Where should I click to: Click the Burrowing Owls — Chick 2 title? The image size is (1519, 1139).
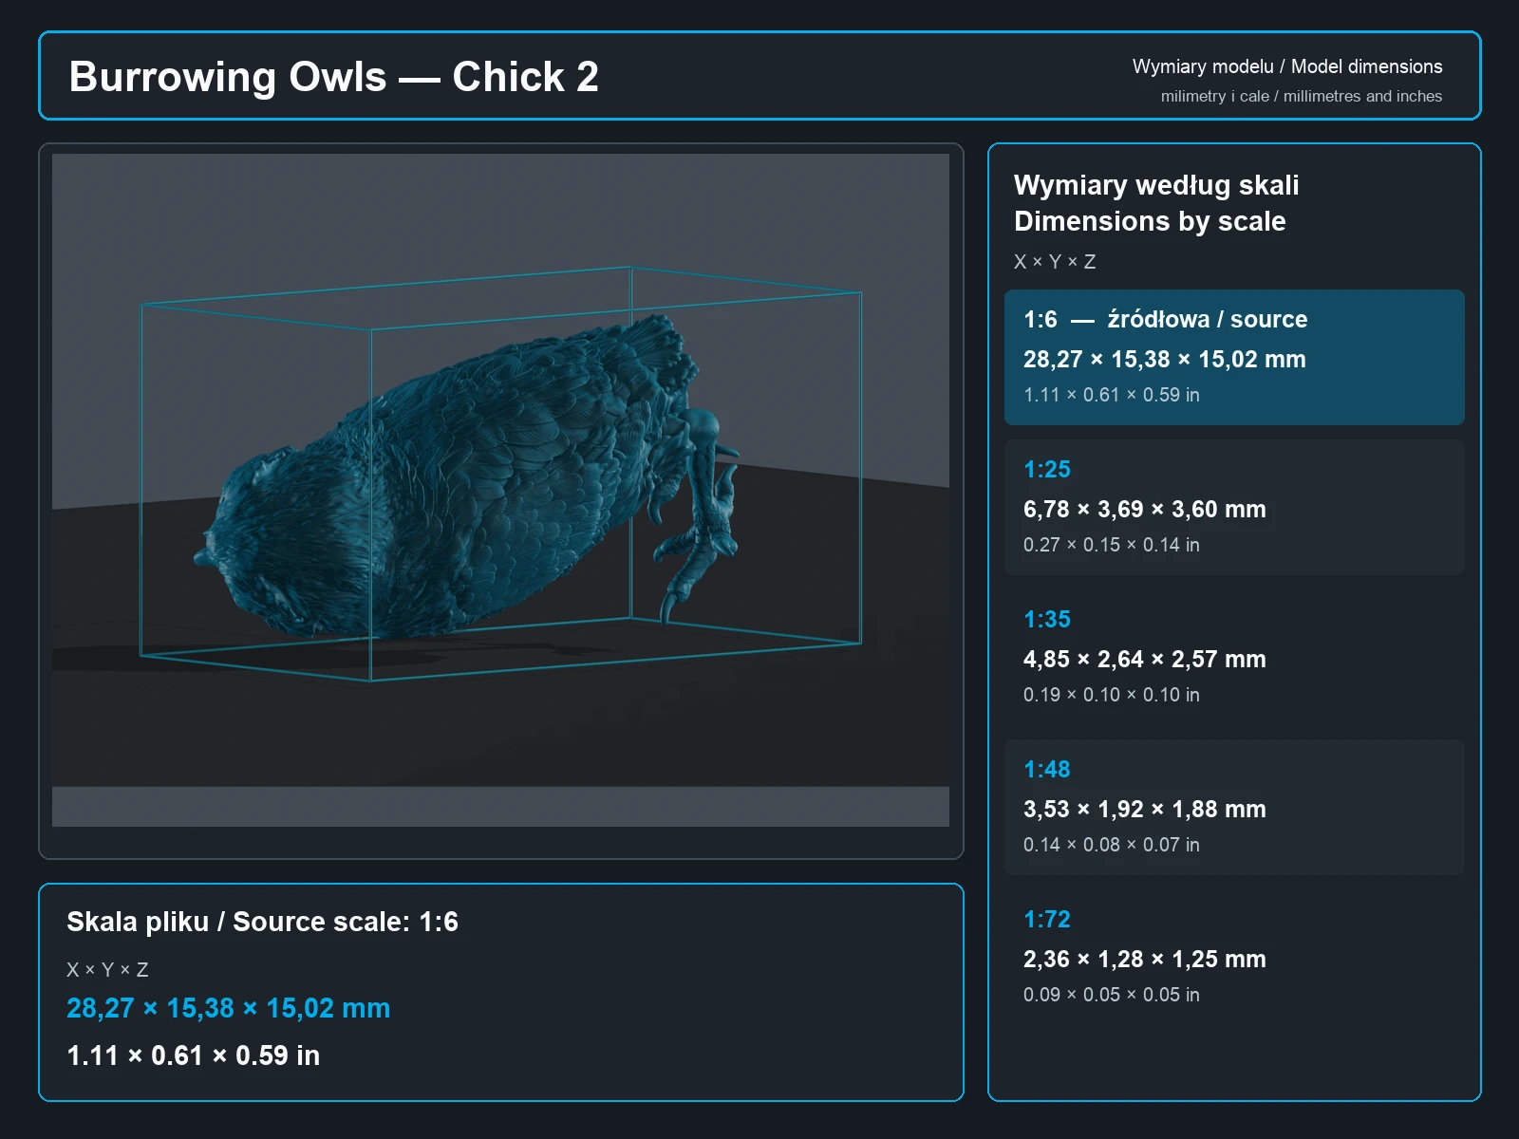(333, 77)
